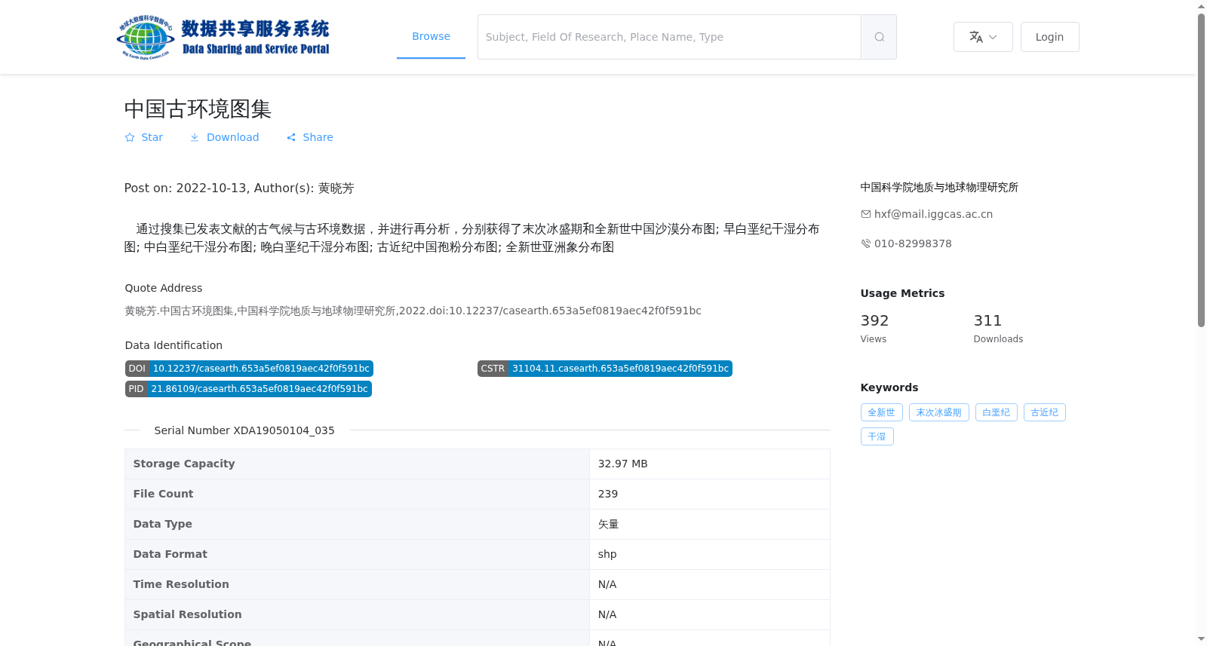This screenshot has width=1207, height=646.
Task: Open the language switcher dropdown
Action: (983, 37)
